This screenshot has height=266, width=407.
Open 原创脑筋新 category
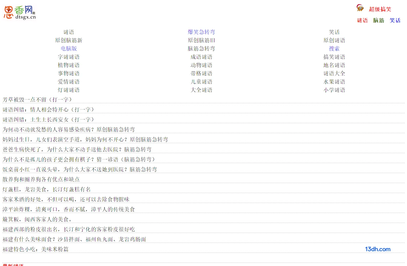click(x=69, y=40)
